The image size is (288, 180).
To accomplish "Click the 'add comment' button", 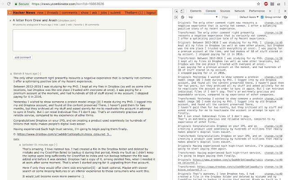I will (22, 57).
